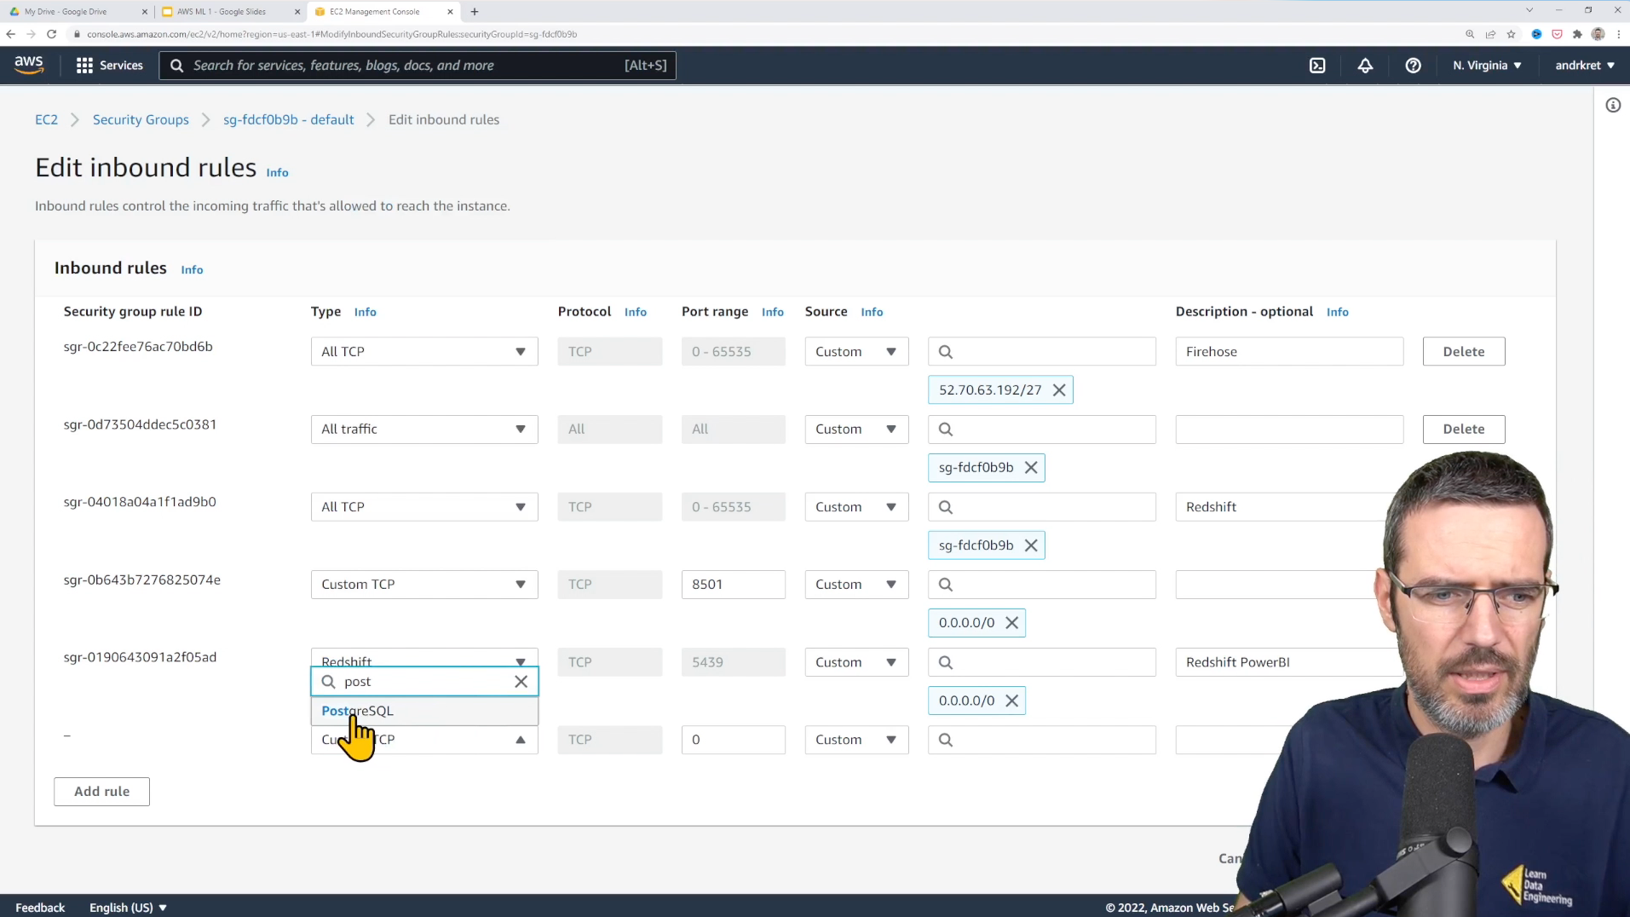1630x917 pixels.
Task: Click Info link next to Edit inbound rules
Action: pos(277,173)
